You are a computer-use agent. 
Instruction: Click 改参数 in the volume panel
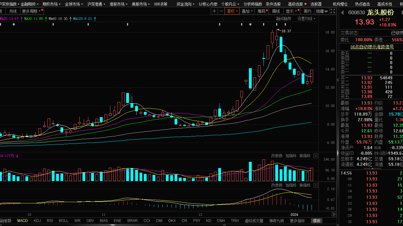(x=277, y=156)
